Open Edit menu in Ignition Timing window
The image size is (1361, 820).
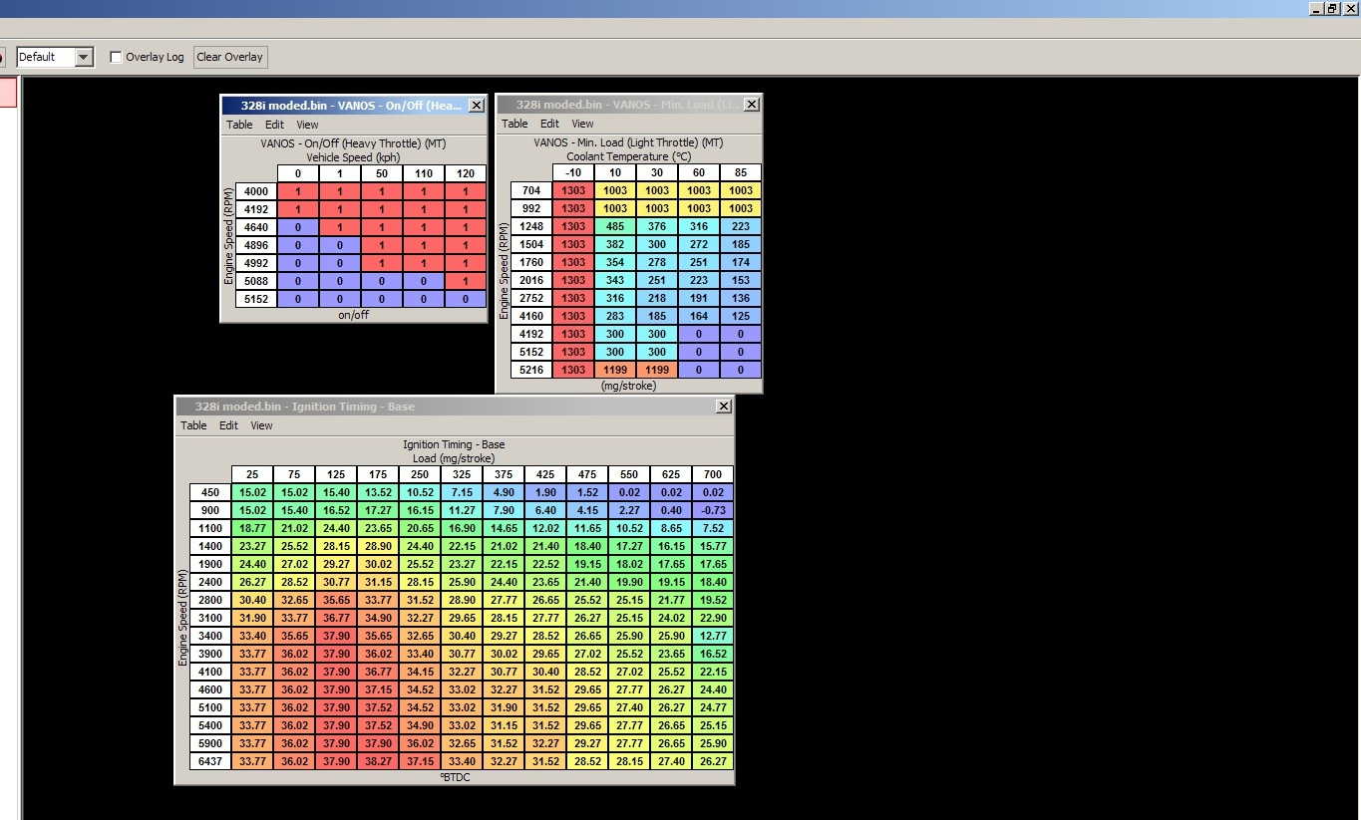228,425
